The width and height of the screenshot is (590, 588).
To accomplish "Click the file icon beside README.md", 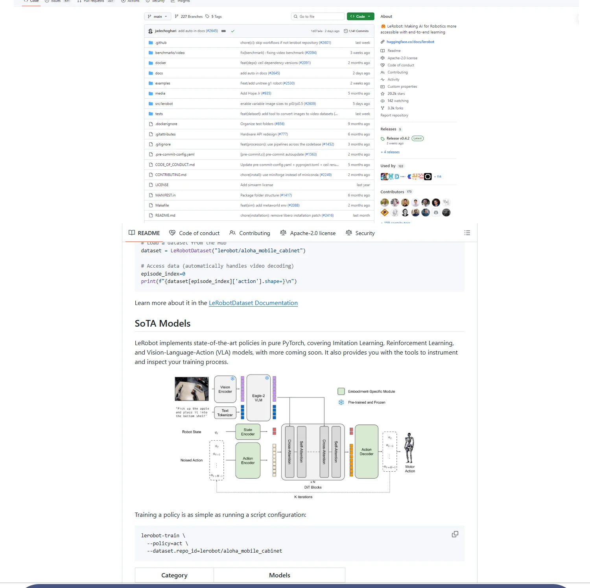I will point(151,215).
